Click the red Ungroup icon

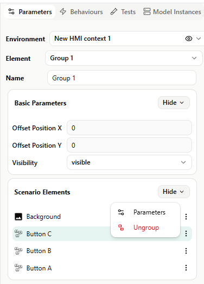point(121,228)
